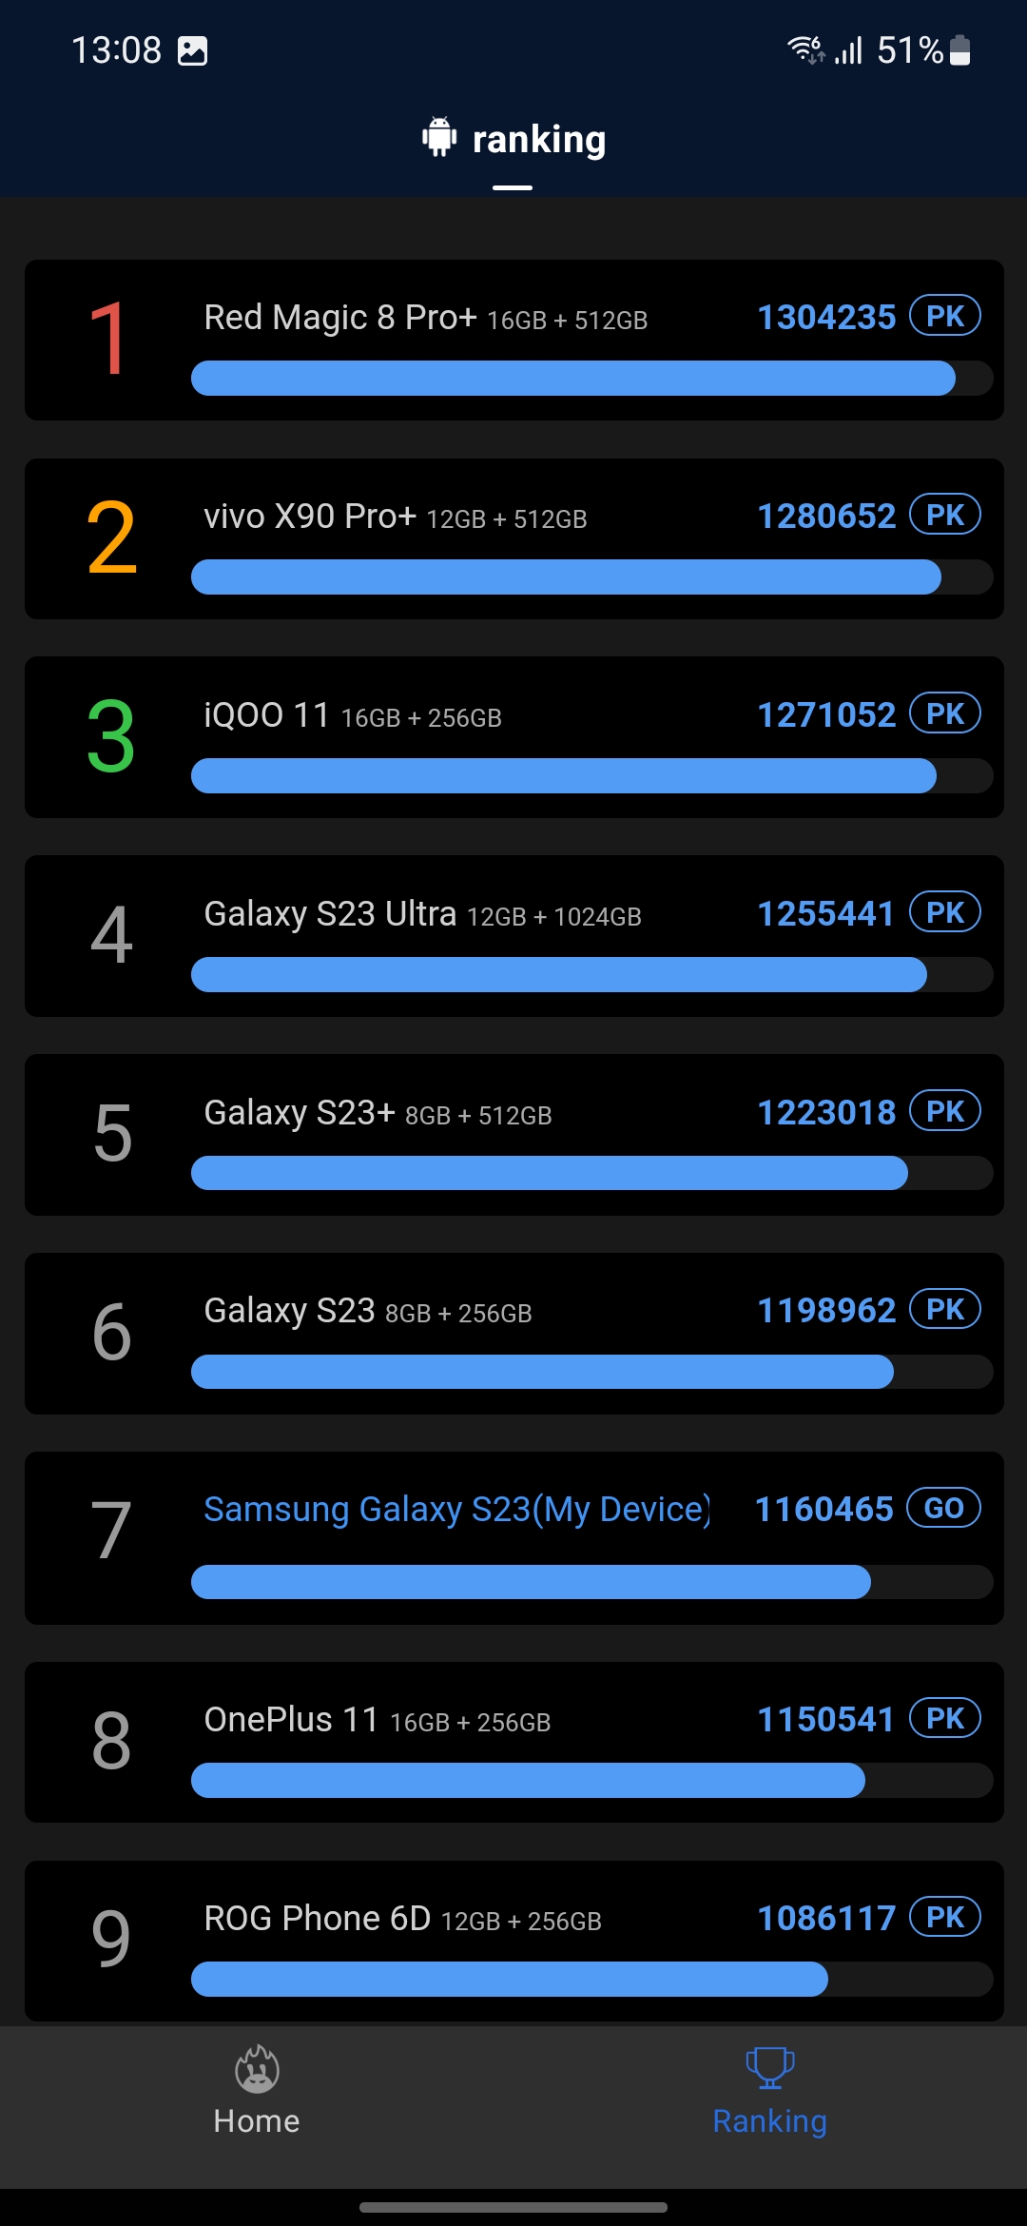This screenshot has height=2226, width=1027.
Task: Tap the Wi-Fi status icon
Action: [805, 49]
